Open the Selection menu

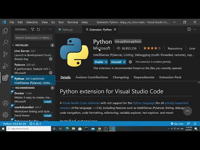coord(32,22)
